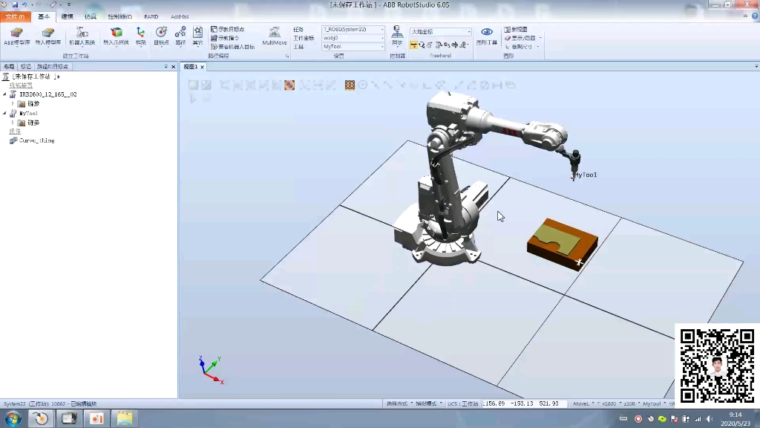This screenshot has height=428, width=760.
Task: Toggle the highlighted Freehand move mode
Action: [413, 45]
